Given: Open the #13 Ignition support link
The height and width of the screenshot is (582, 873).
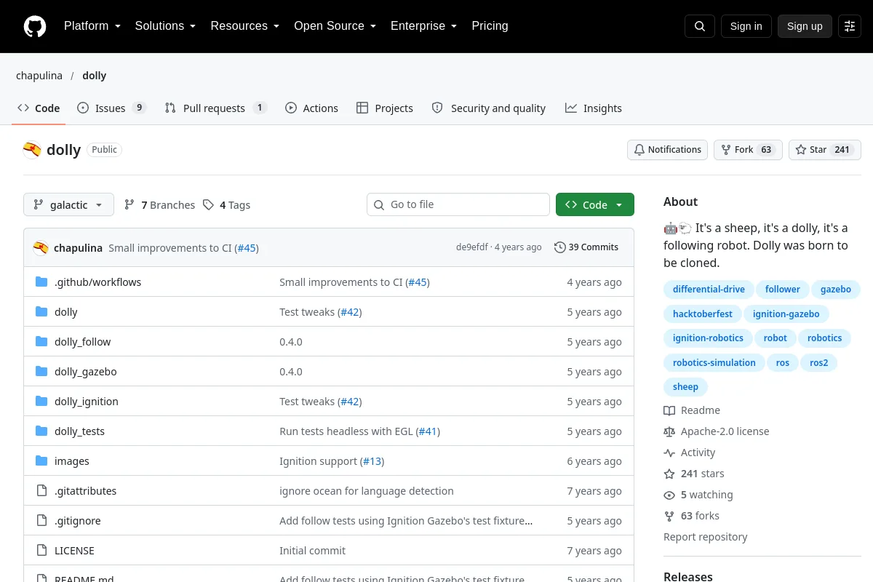Looking at the screenshot, I should coord(372,461).
